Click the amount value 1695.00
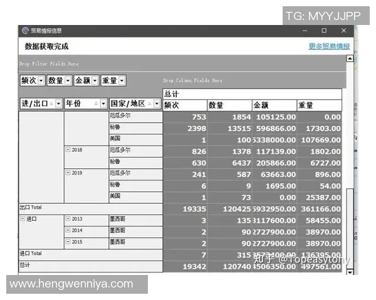The height and width of the screenshot is (300, 376). [281, 186]
